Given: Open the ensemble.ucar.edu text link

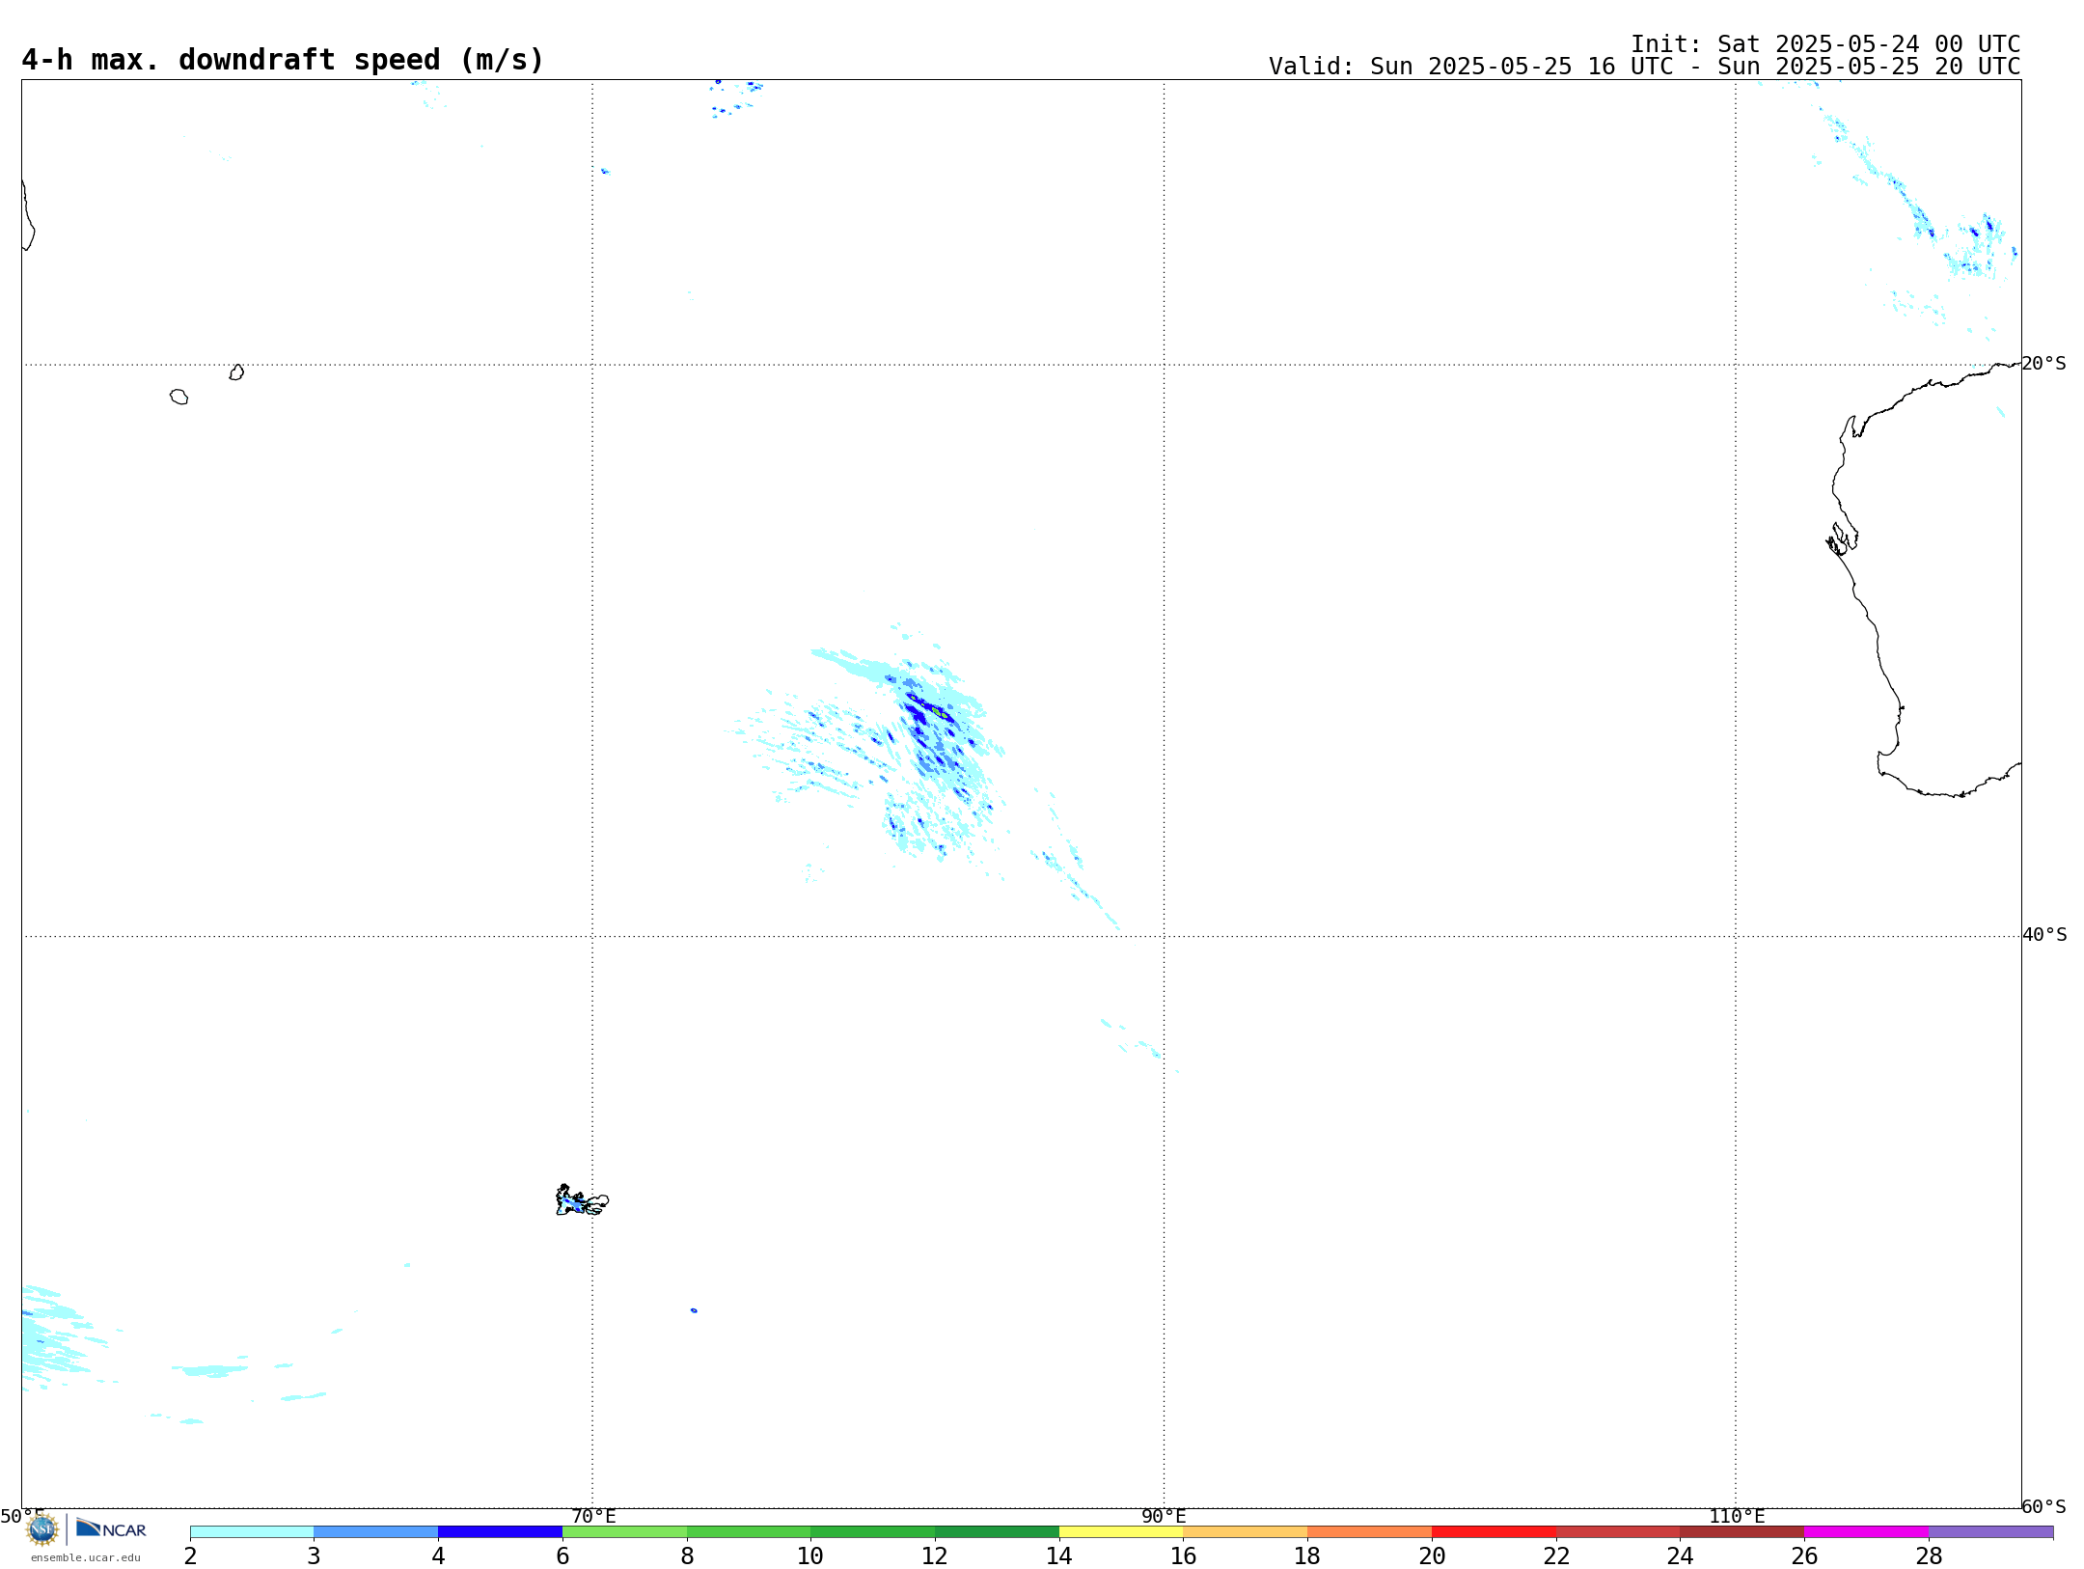Looking at the screenshot, I should point(86,1557).
